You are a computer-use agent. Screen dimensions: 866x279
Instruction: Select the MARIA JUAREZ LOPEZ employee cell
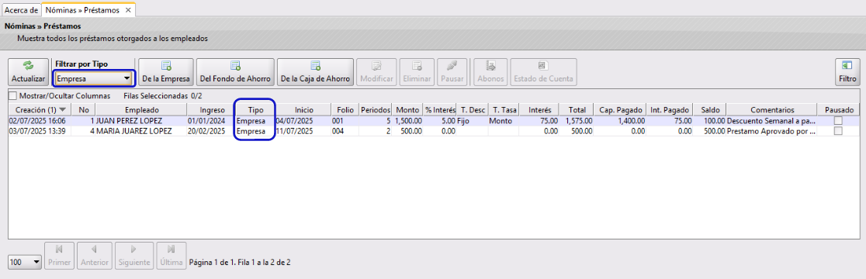tap(141, 131)
